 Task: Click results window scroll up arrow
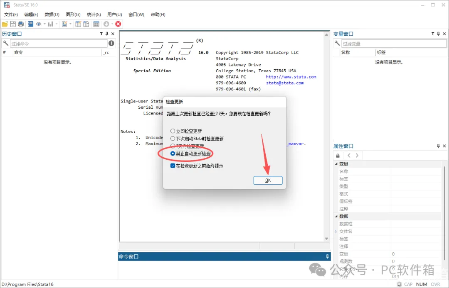pyautogui.click(x=326, y=34)
